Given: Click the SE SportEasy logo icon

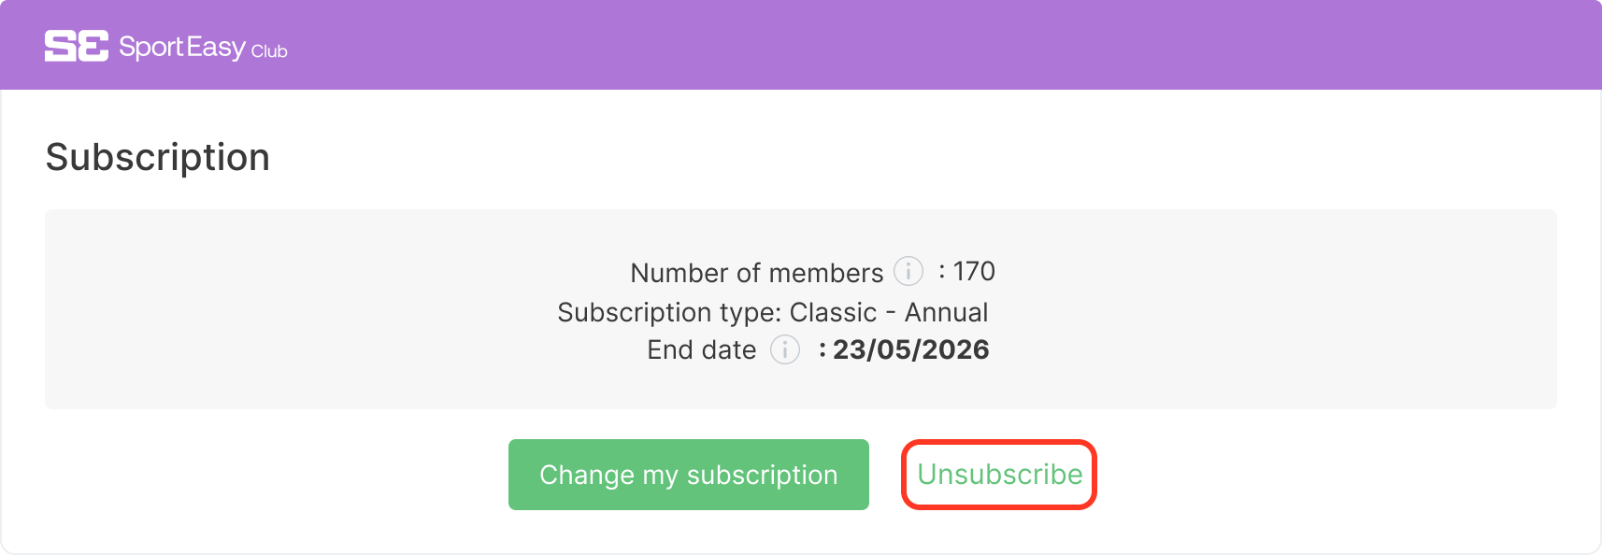Looking at the screenshot, I should pyautogui.click(x=75, y=44).
